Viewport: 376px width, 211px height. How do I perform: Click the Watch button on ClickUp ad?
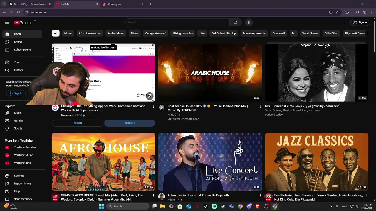(x=78, y=123)
